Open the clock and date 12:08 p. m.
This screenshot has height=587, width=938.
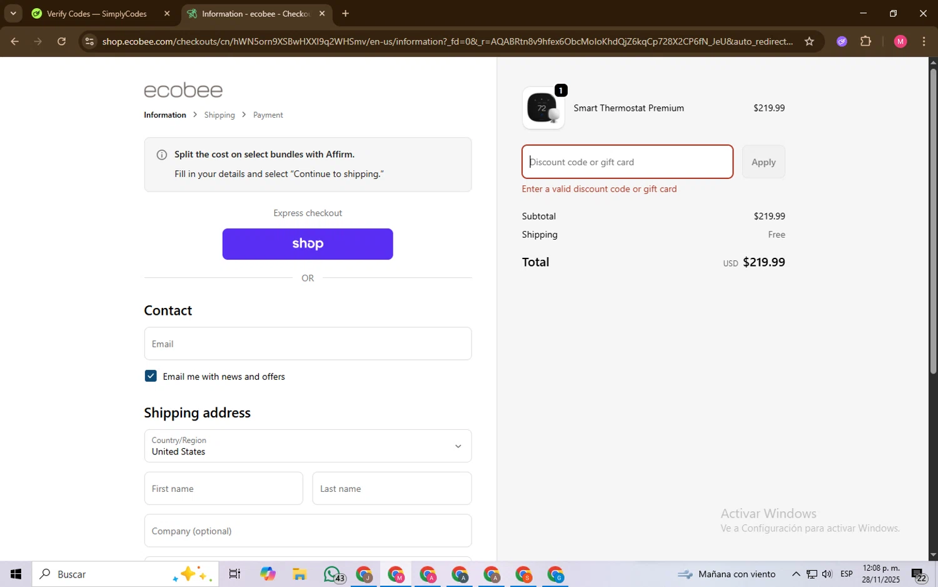pos(880,574)
